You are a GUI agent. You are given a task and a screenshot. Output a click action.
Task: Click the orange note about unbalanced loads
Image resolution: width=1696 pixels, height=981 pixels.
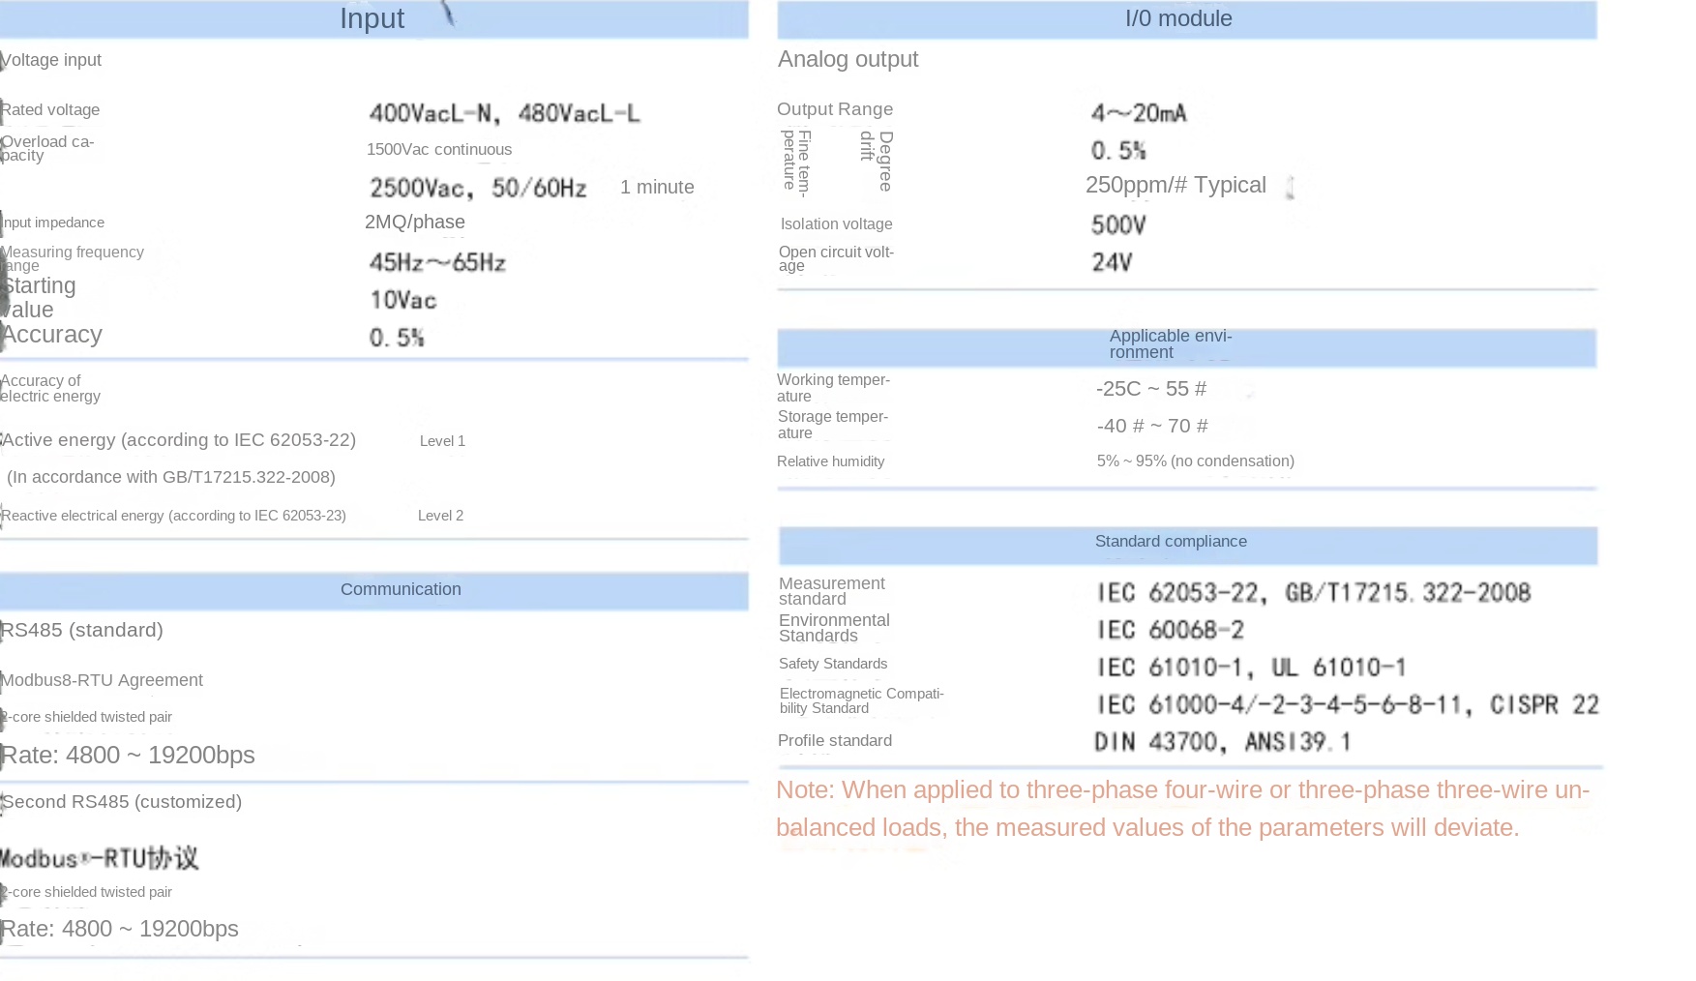(1182, 809)
